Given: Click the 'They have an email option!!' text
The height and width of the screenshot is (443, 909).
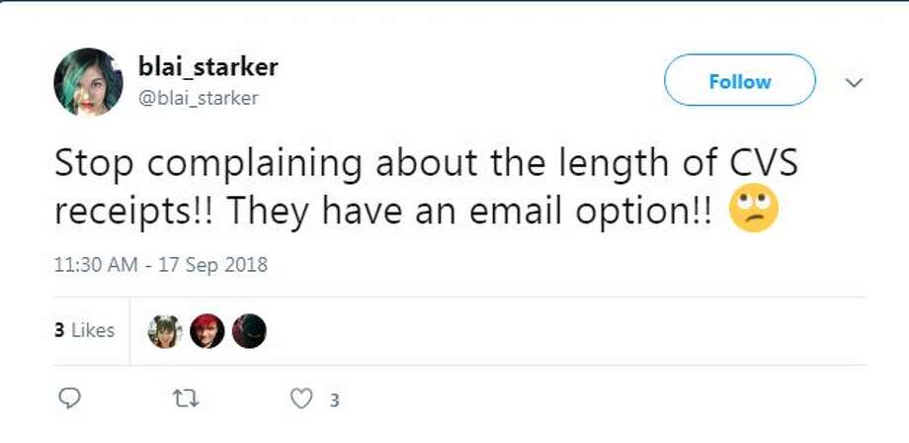Looking at the screenshot, I should point(469,213).
